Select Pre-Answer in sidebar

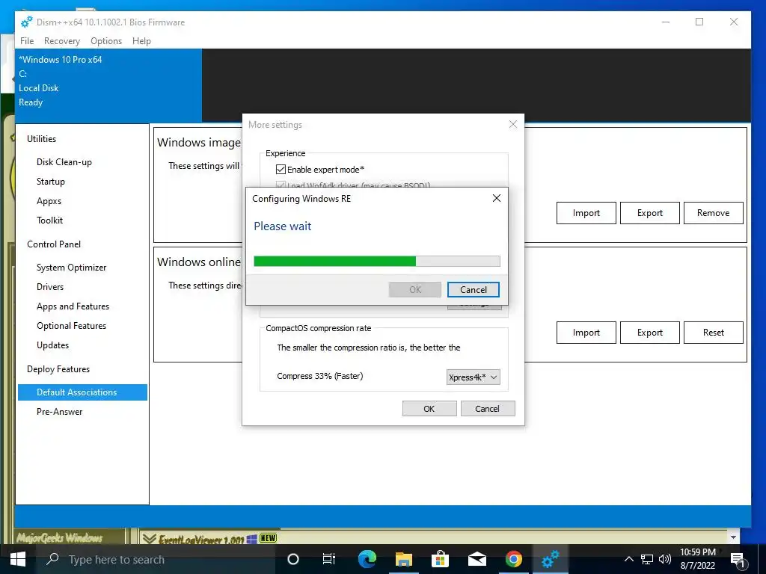(60, 412)
